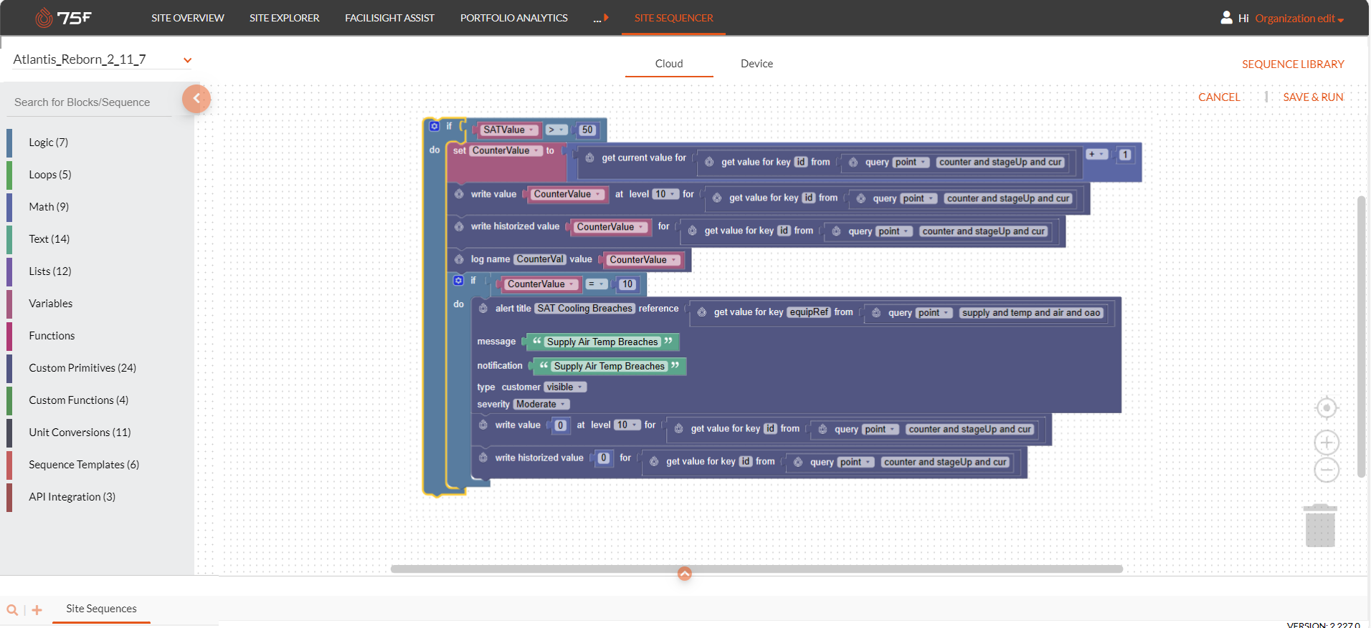
Task: Open the severity Moderate dropdown
Action: pos(541,405)
